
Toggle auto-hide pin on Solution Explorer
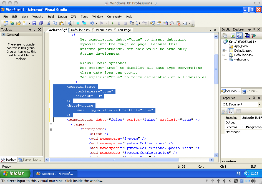254,29
